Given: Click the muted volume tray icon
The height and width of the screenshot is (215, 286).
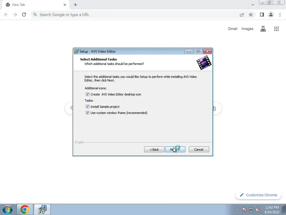Looking at the screenshot, I should [x=258, y=210].
